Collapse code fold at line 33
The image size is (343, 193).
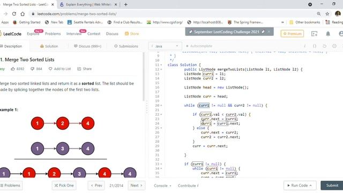click(161, 164)
